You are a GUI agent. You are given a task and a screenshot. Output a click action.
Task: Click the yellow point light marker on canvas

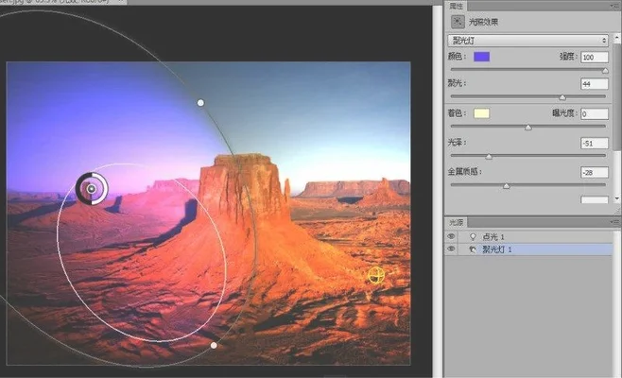tap(375, 275)
